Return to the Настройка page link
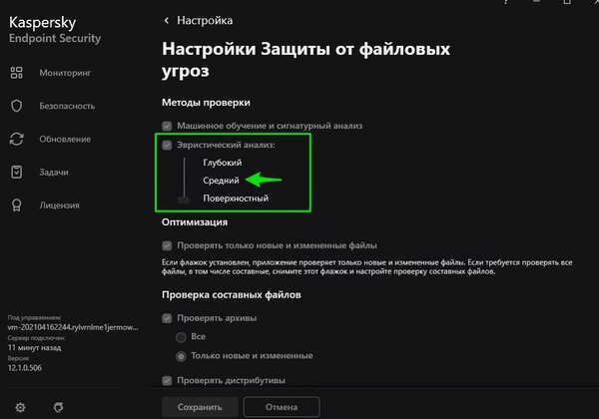 click(x=205, y=20)
